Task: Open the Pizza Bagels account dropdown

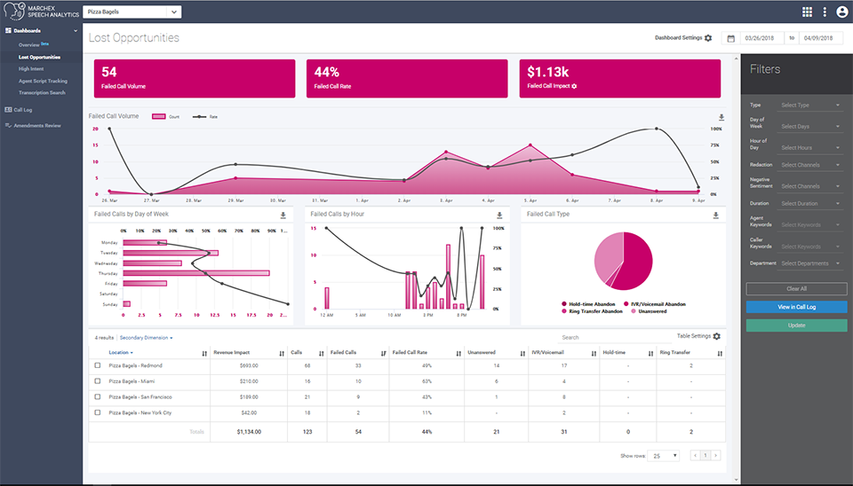Action: coord(132,12)
